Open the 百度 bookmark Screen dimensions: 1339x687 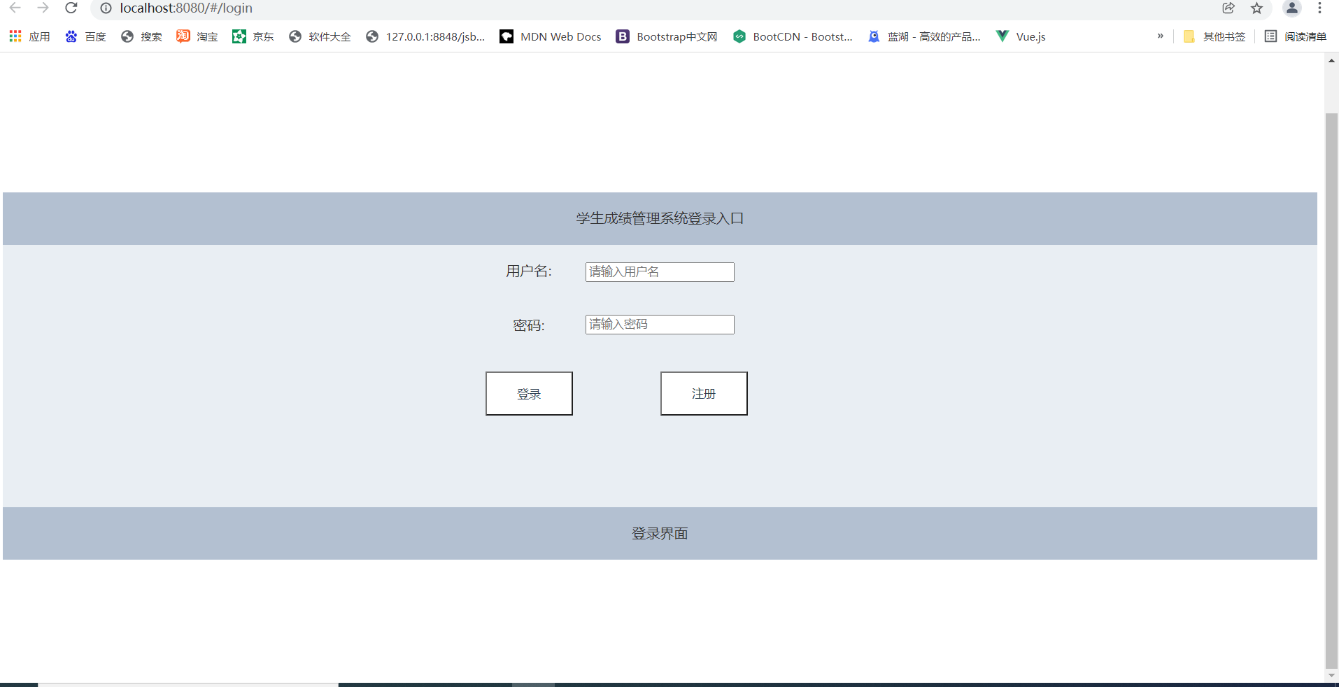[85, 36]
